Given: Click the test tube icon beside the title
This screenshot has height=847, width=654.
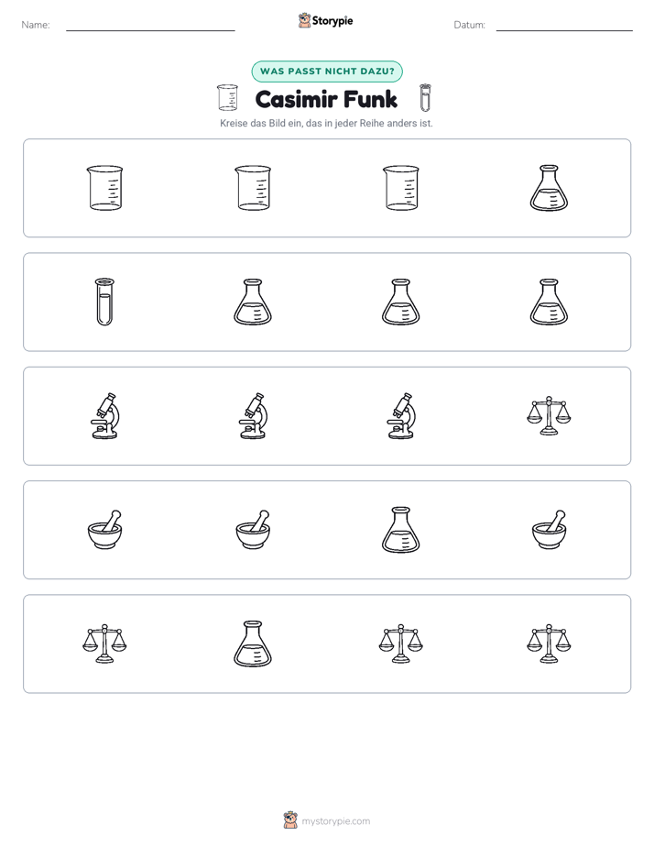Looking at the screenshot, I should pos(425,98).
